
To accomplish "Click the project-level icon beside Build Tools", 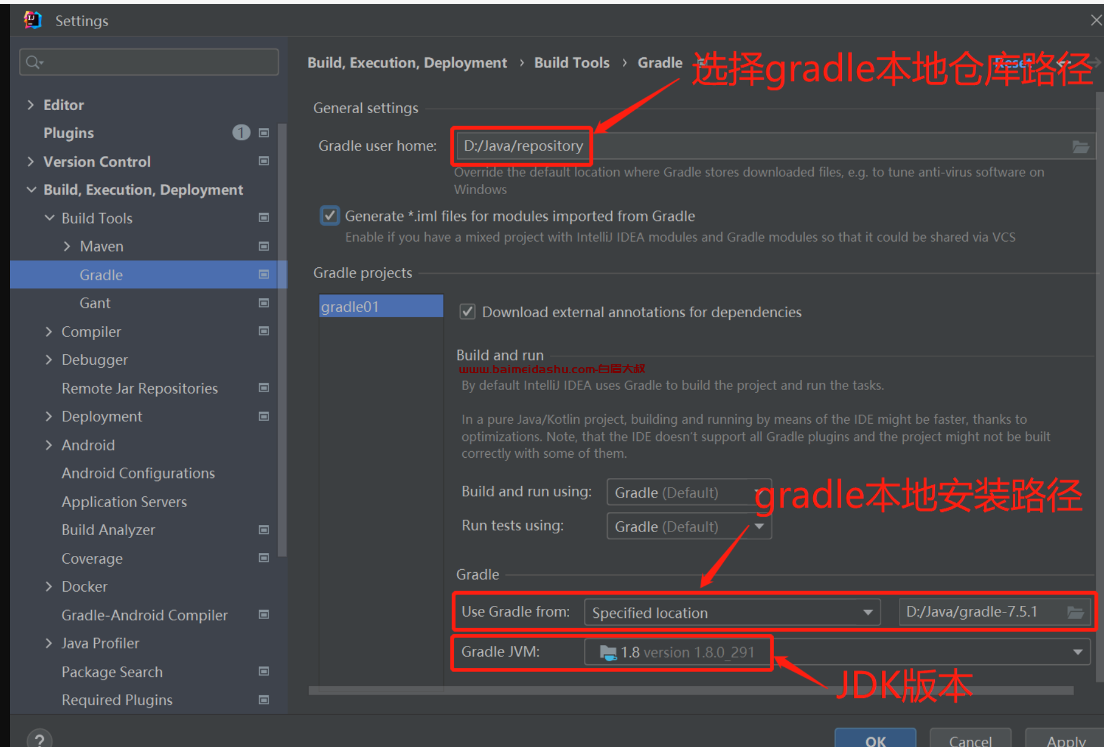I will 264,218.
